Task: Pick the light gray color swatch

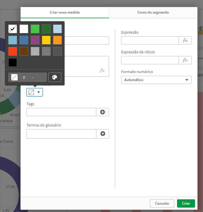Action: tap(35, 51)
